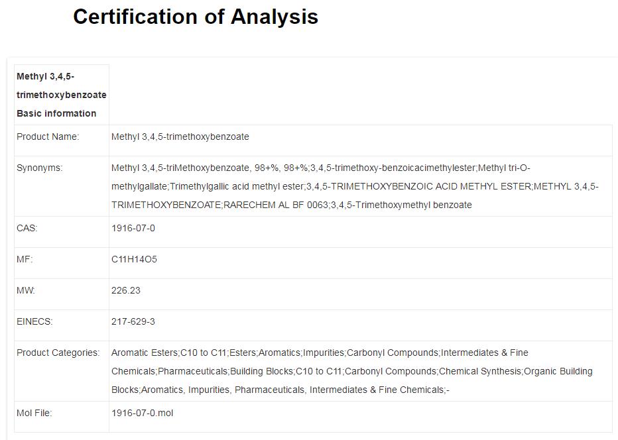Select the Product Name value text
618x440 pixels.
click(180, 137)
